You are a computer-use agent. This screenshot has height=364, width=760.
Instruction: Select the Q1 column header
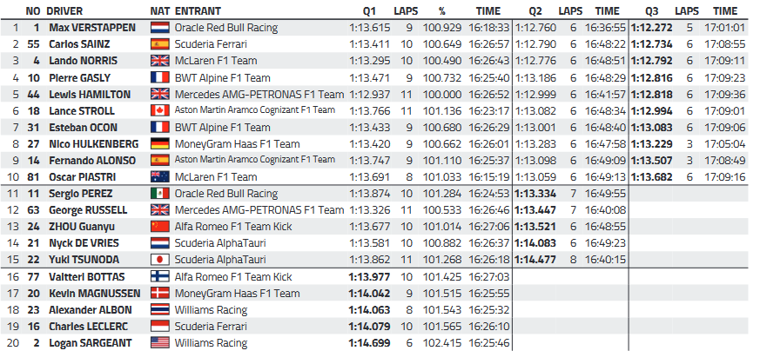[369, 11]
